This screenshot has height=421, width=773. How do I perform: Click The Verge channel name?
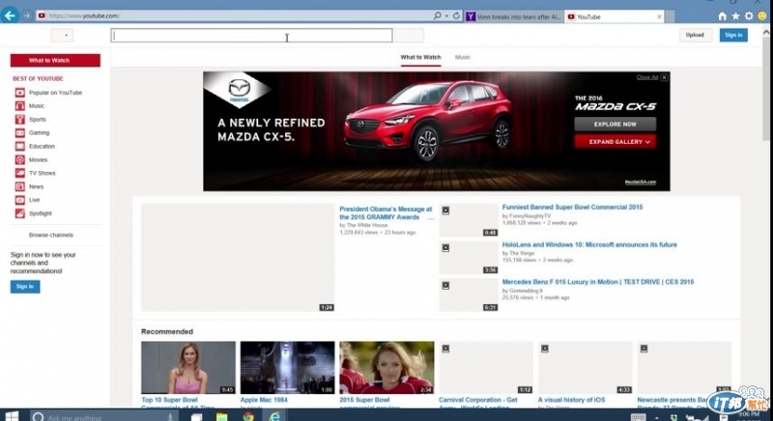[x=522, y=253]
